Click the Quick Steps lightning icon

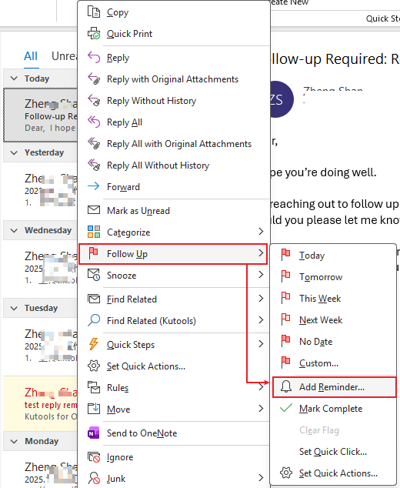[x=94, y=344]
